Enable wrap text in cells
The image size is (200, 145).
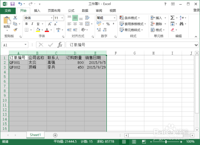87,18
